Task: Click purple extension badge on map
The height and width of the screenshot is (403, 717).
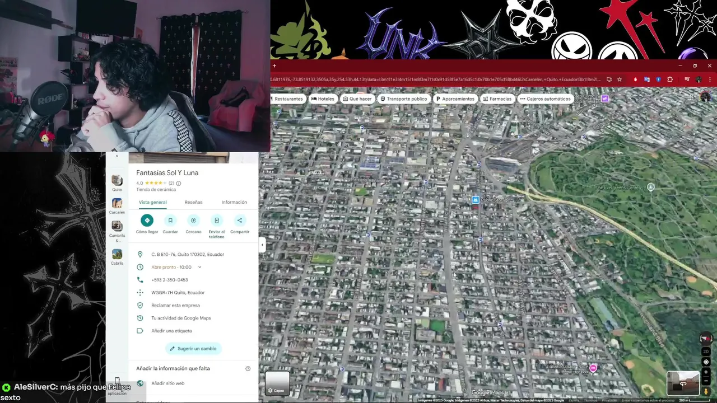Action: tap(604, 99)
